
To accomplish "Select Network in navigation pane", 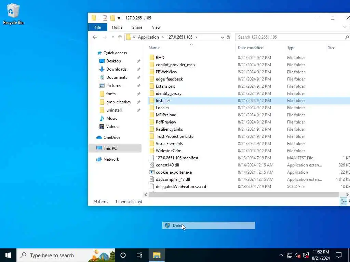I will (111, 159).
